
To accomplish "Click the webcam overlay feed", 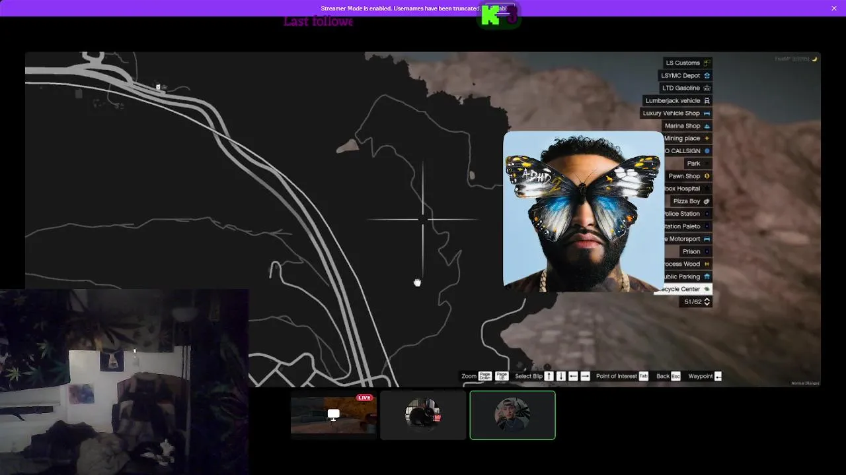I will coord(124,381).
